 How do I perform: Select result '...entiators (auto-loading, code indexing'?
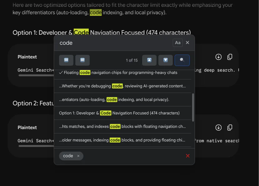click(x=122, y=100)
